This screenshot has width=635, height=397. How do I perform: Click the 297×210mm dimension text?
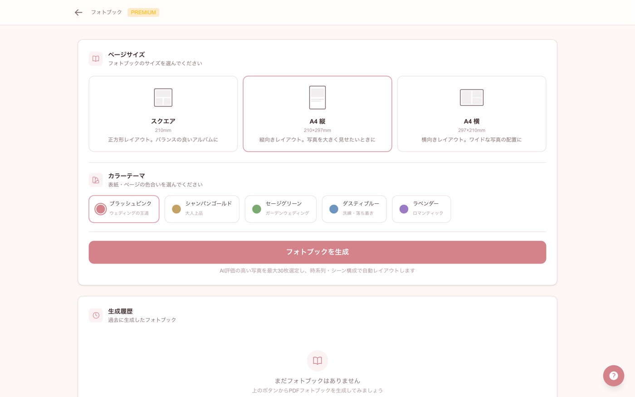coord(472,130)
